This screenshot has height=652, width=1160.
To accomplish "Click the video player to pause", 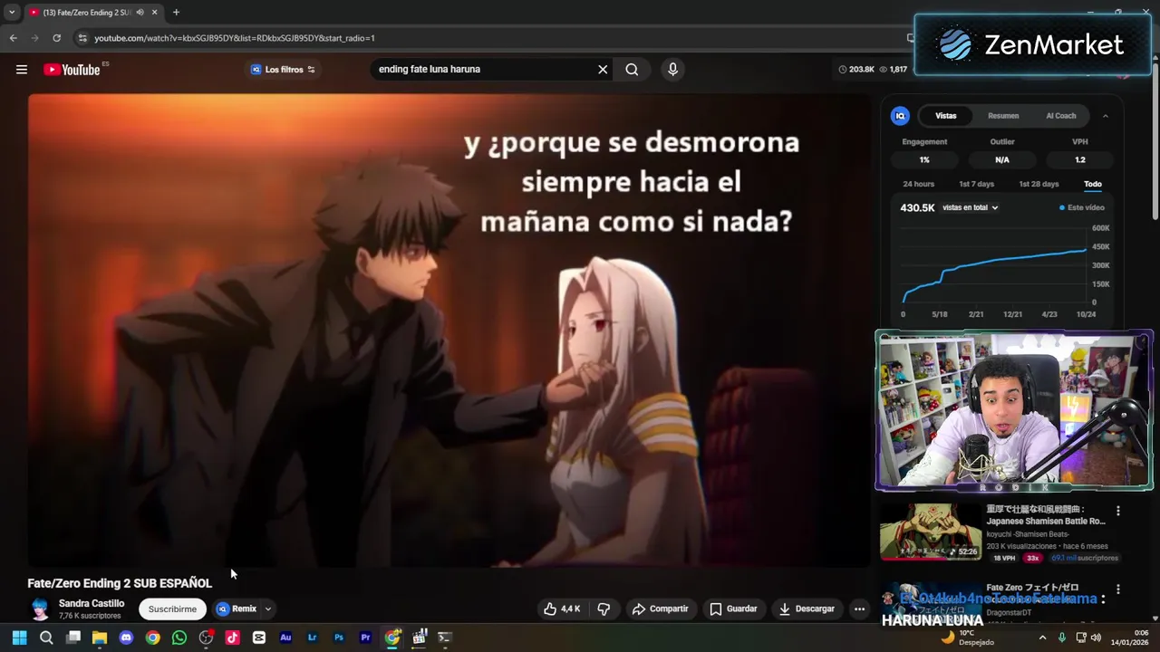I will coord(449,331).
